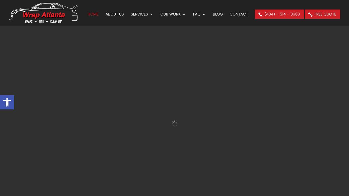
Task: Click the wrench icon beside Free Quote
Action: point(310,14)
